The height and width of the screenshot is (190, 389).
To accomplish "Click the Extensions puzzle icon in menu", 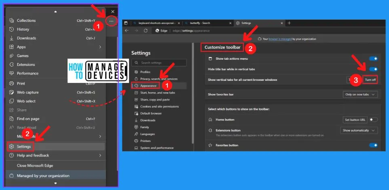I will pyautogui.click(x=11, y=65).
